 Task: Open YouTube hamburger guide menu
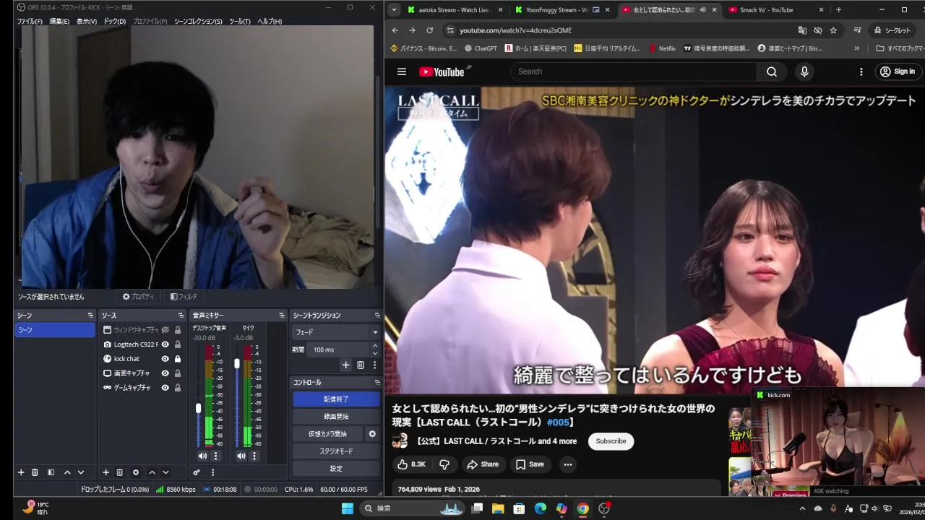point(402,71)
